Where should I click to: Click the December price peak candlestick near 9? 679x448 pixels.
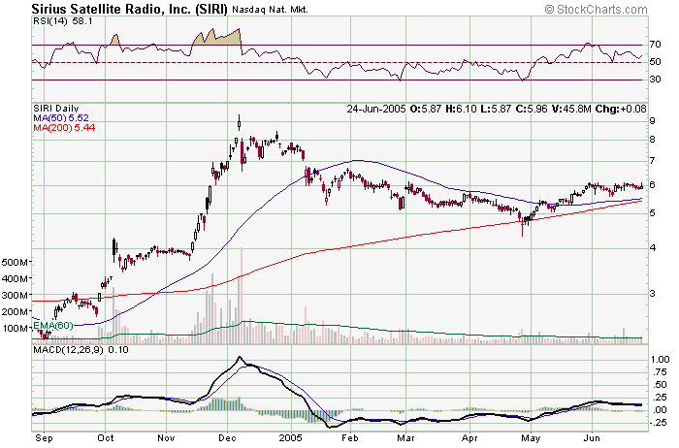click(x=239, y=123)
